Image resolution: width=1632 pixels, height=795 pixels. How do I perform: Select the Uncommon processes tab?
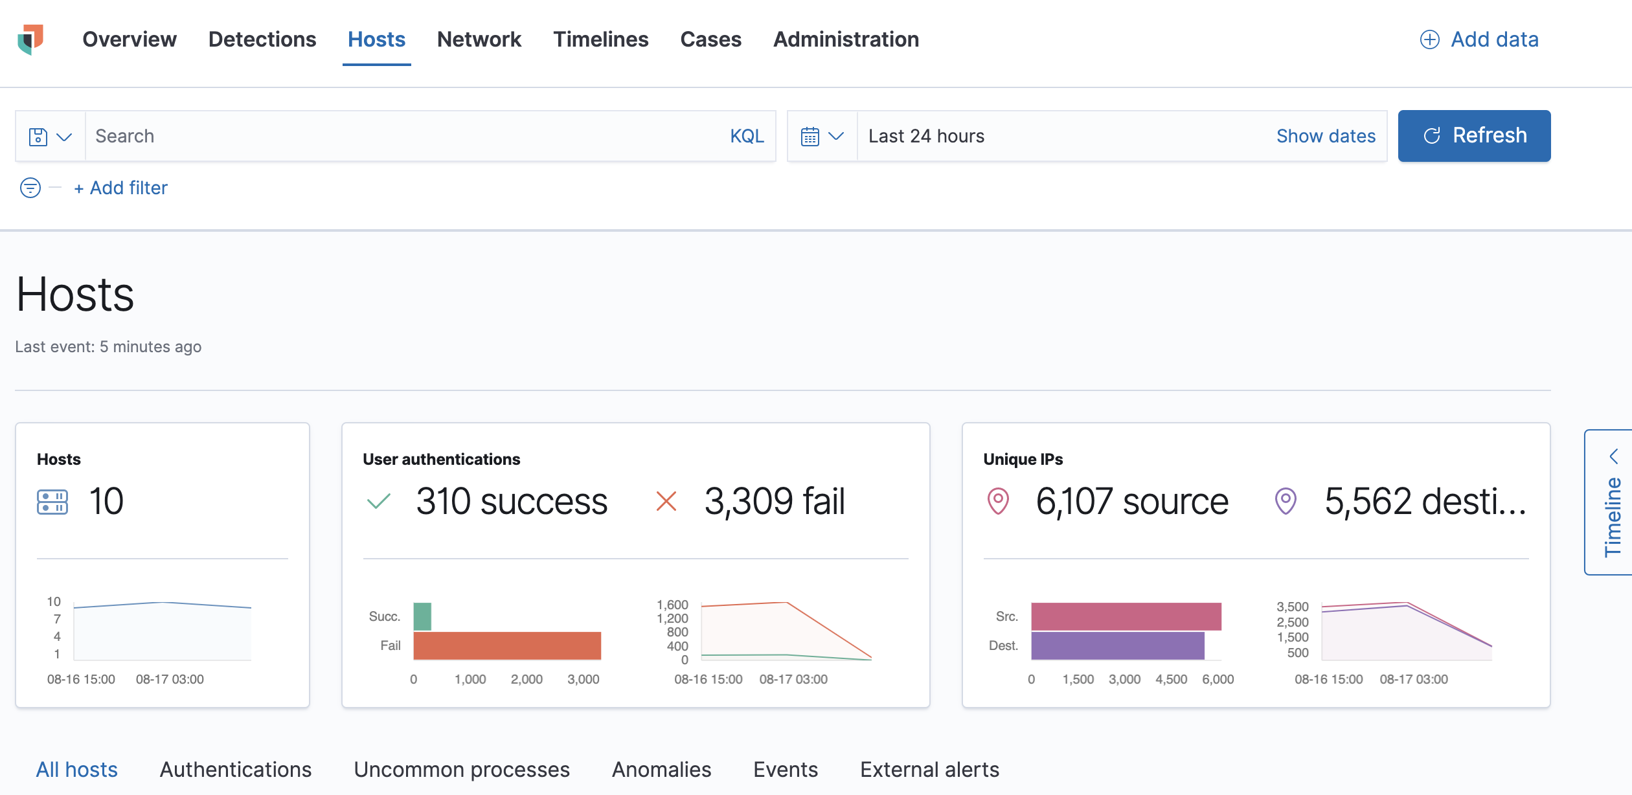pos(462,769)
